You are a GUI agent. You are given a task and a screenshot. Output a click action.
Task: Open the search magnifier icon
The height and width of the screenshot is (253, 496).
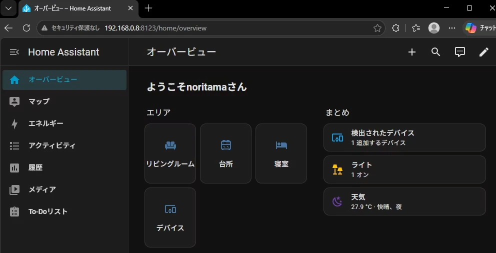[x=436, y=52]
